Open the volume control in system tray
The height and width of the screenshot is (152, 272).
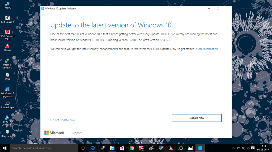tap(244, 148)
